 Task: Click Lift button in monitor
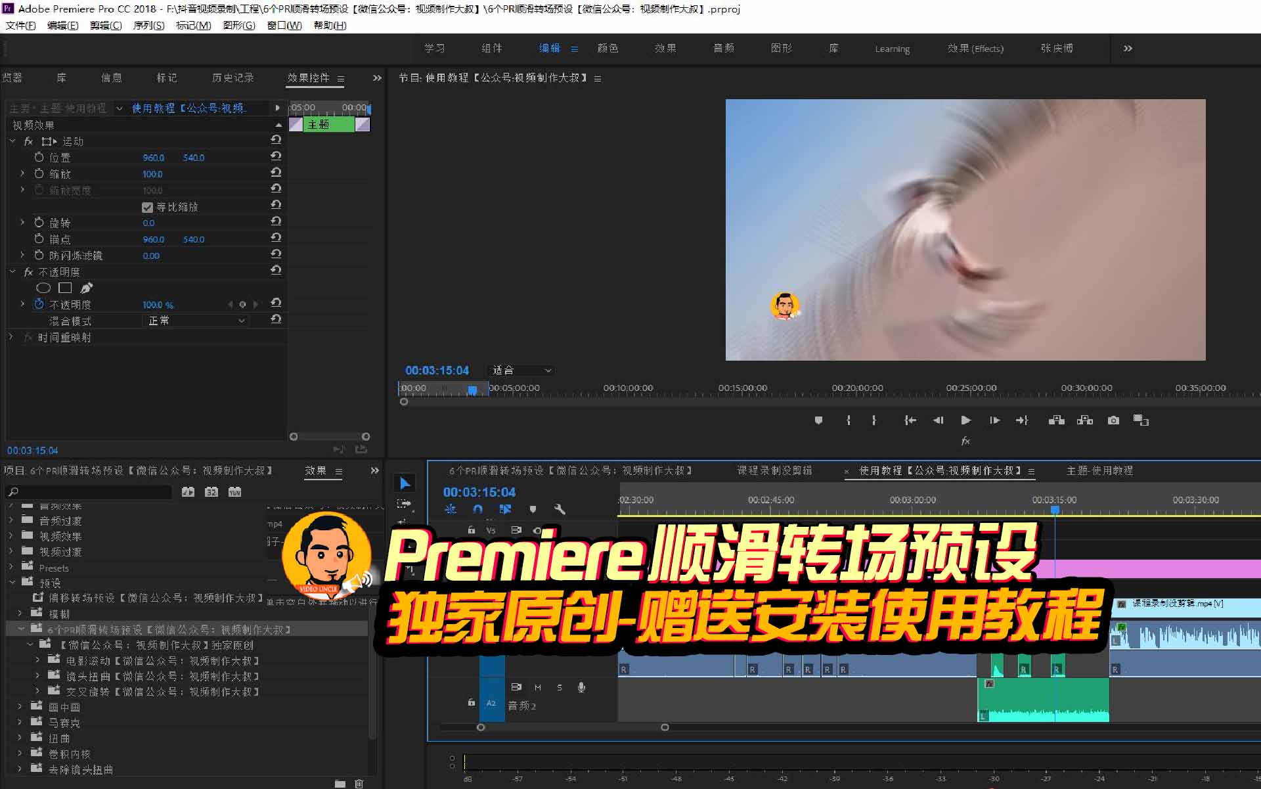pyautogui.click(x=1056, y=420)
